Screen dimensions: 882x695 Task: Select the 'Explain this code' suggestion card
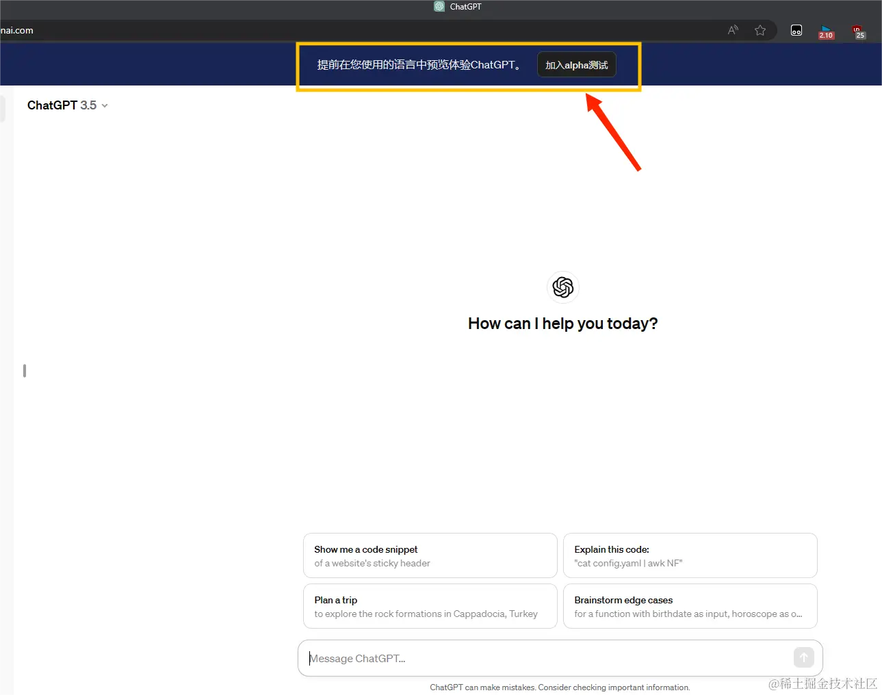point(690,556)
